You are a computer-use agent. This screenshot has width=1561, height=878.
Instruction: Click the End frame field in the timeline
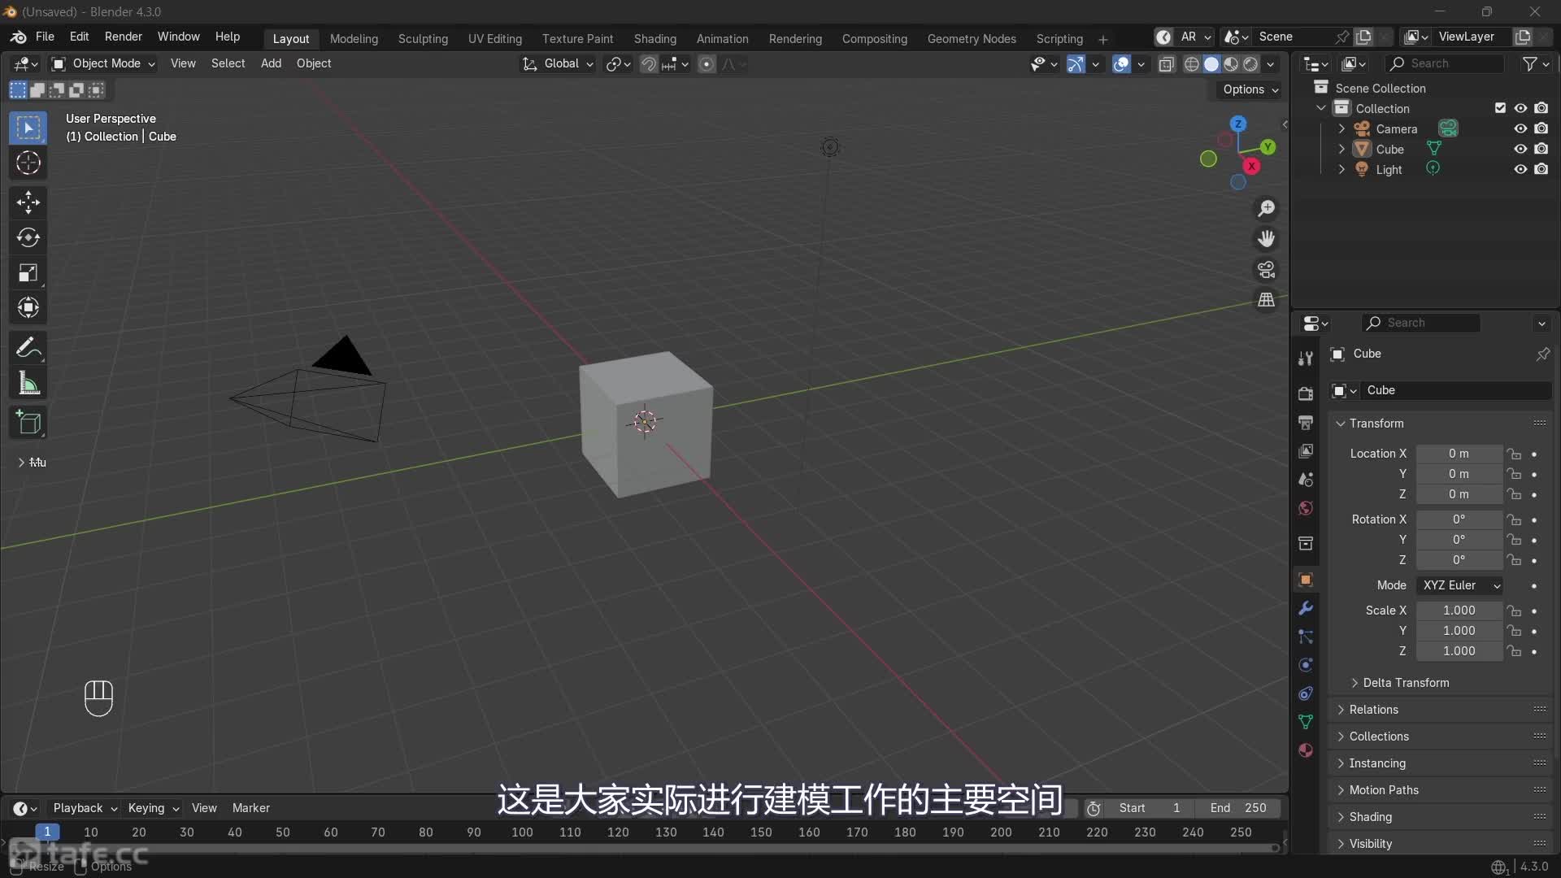point(1237,807)
